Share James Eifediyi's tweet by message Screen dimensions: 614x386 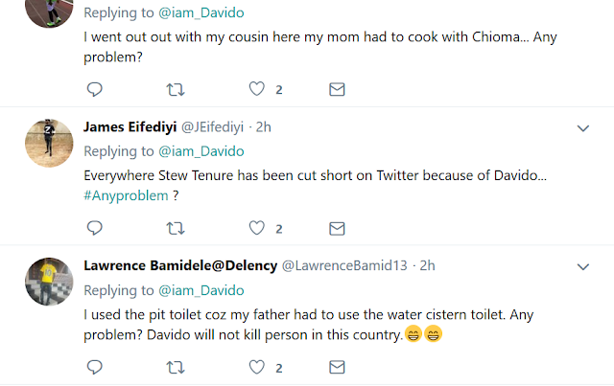click(x=337, y=228)
